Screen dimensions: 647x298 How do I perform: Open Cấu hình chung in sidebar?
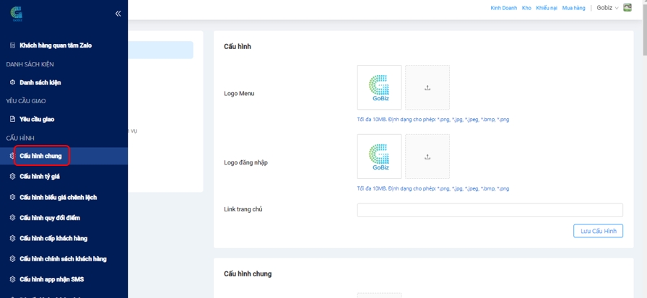coord(41,155)
